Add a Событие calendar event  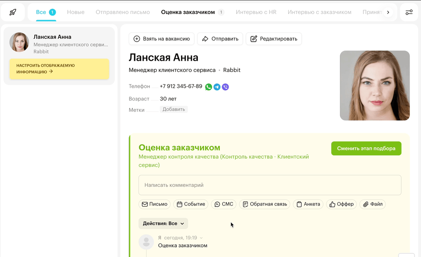[191, 204]
